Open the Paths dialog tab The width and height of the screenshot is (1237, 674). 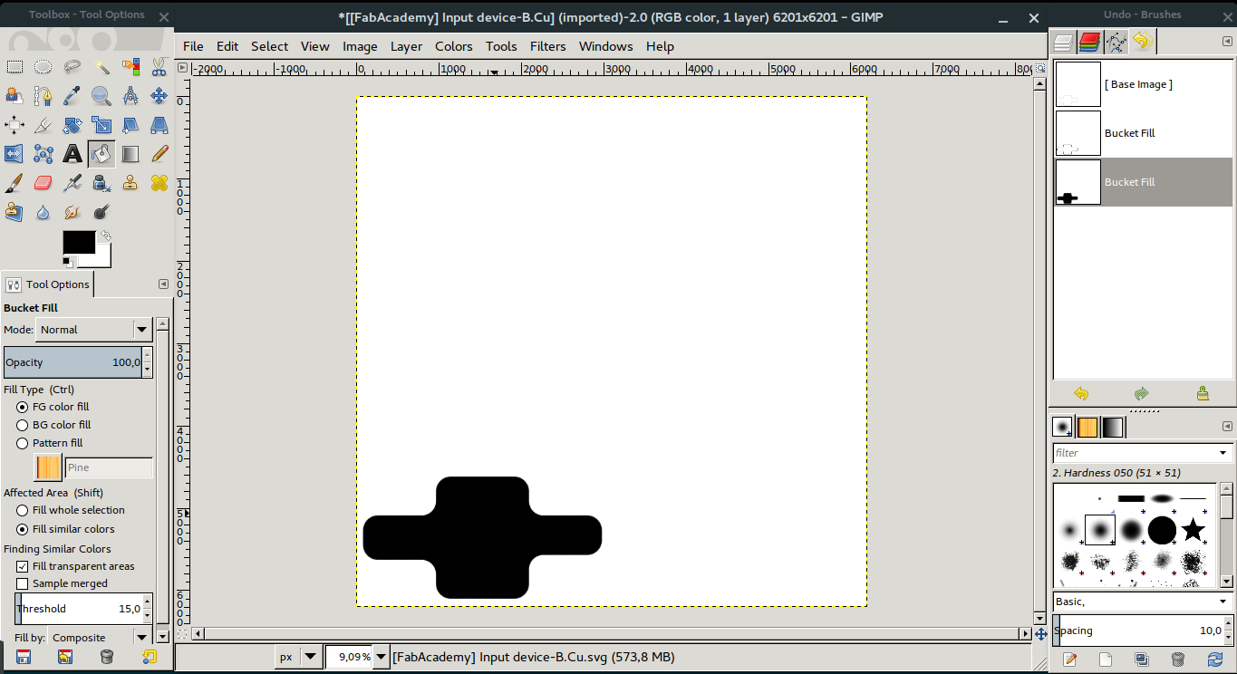pyautogui.click(x=1117, y=41)
